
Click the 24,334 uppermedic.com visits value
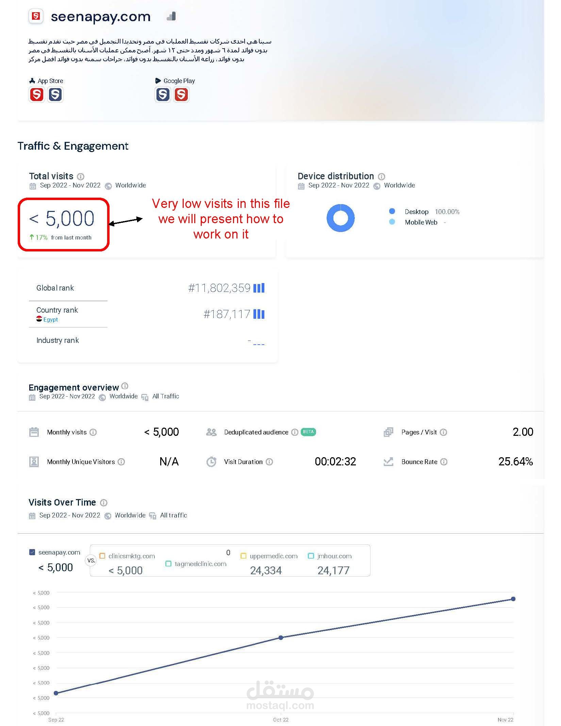pos(266,571)
